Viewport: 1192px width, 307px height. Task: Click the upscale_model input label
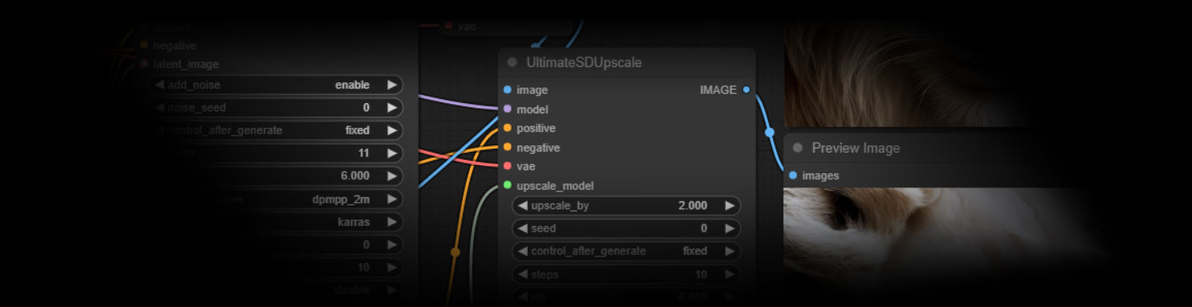(555, 186)
